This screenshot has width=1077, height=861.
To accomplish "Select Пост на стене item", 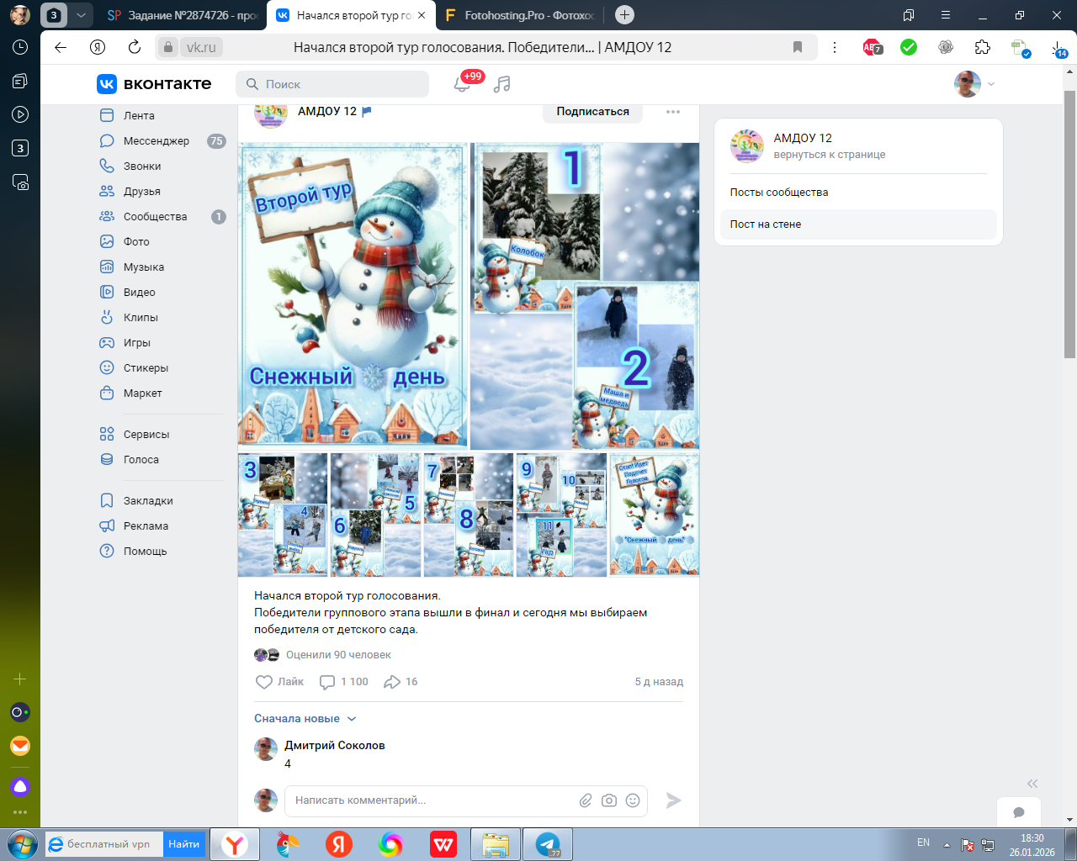I will [858, 224].
